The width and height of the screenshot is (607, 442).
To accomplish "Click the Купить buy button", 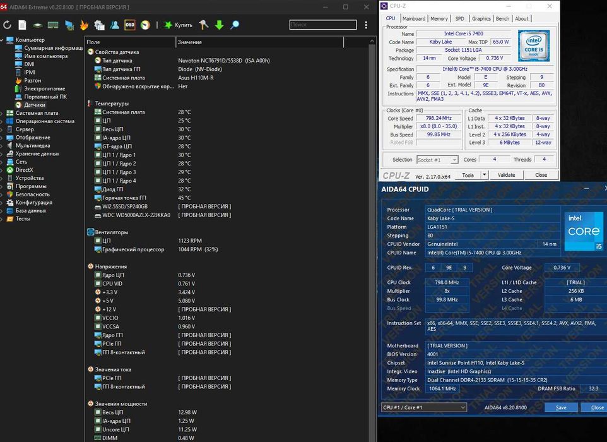I will pyautogui.click(x=179, y=25).
